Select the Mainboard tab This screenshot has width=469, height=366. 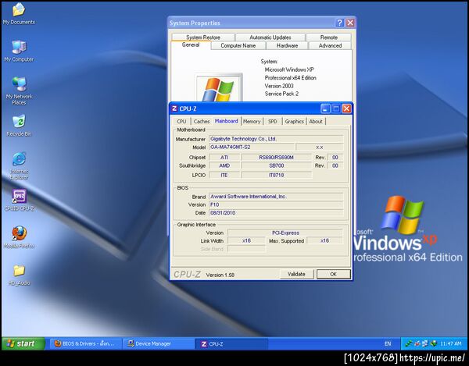coord(227,121)
